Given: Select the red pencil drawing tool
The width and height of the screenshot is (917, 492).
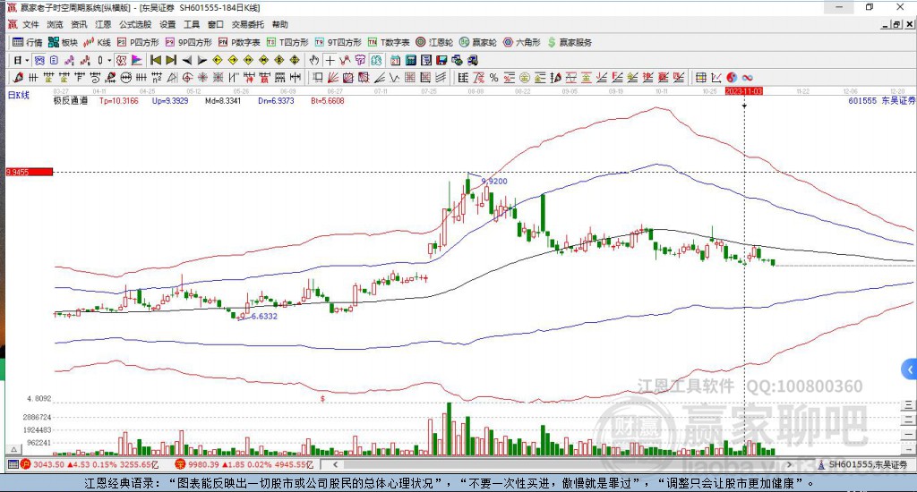Looking at the screenshot, I should 18,77.
